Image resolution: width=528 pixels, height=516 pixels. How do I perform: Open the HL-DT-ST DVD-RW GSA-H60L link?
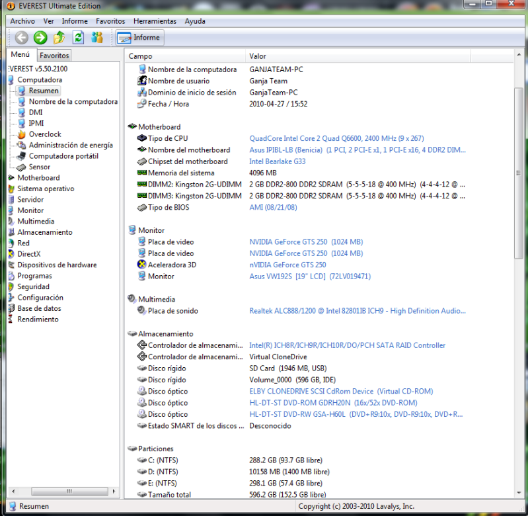(356, 414)
